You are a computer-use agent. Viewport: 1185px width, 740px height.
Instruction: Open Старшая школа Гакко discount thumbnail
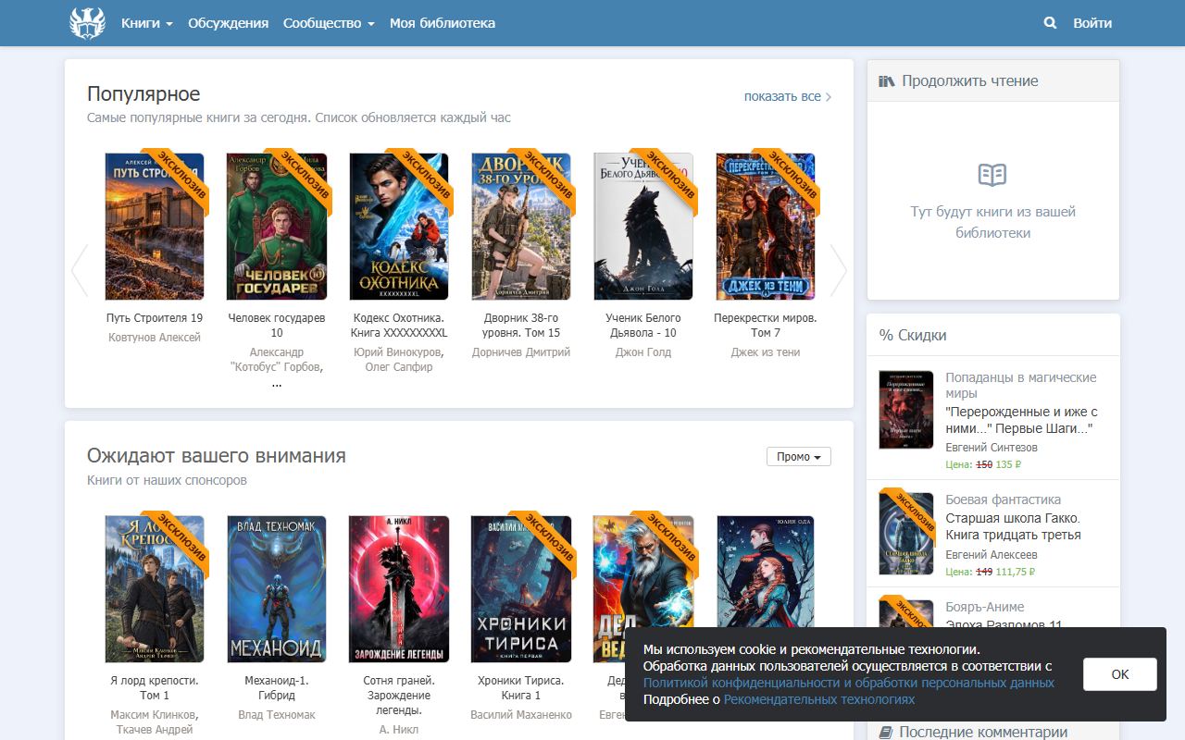tap(906, 534)
